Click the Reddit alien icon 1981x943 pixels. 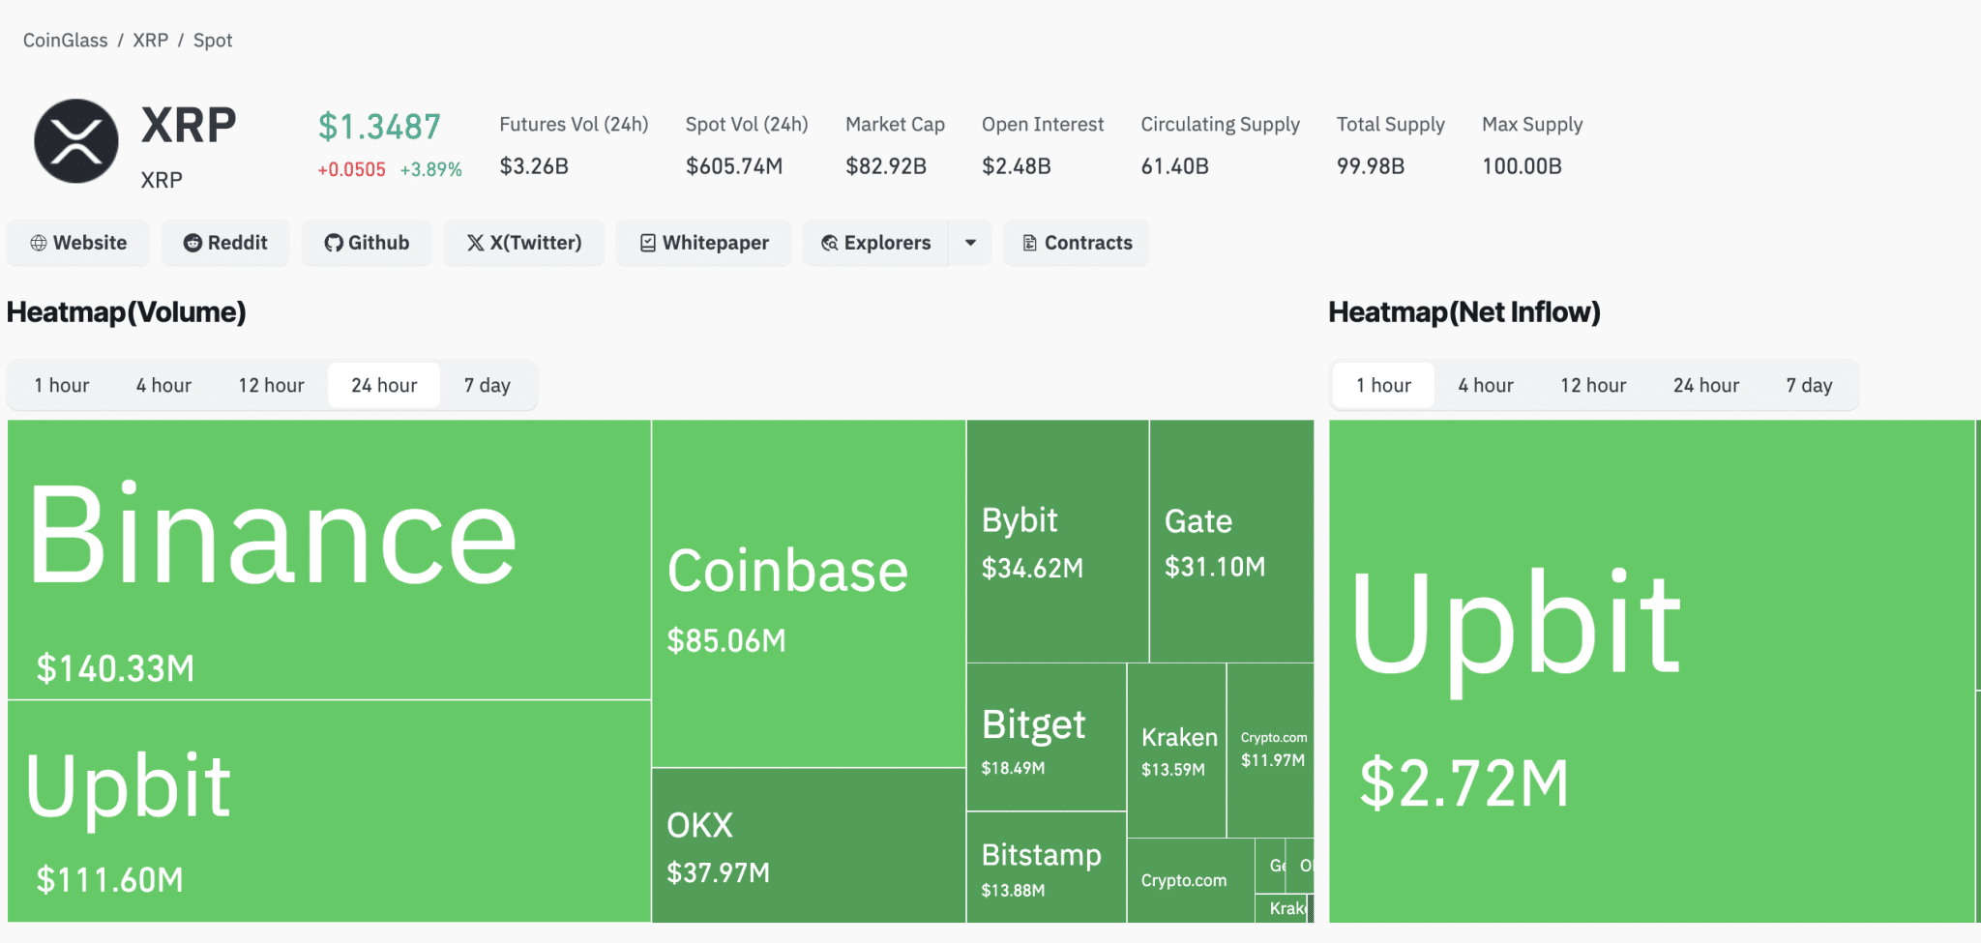point(192,243)
